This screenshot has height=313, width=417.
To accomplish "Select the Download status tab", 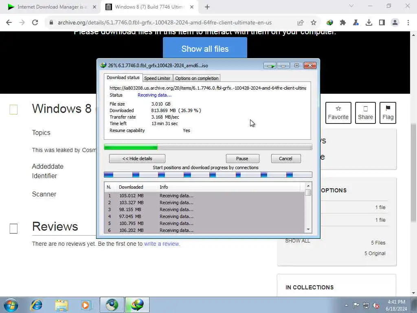I will tap(123, 77).
